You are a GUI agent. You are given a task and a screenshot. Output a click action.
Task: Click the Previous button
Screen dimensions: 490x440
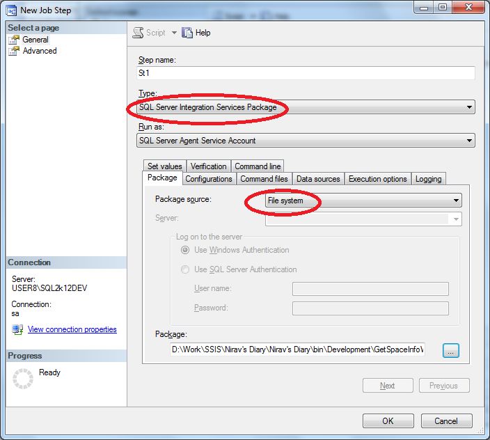(x=444, y=386)
